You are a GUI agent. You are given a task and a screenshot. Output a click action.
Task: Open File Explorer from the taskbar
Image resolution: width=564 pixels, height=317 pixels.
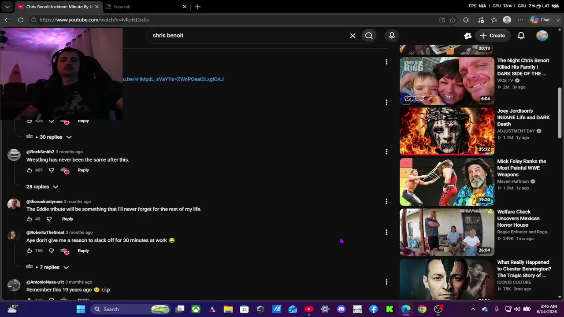coord(228,309)
